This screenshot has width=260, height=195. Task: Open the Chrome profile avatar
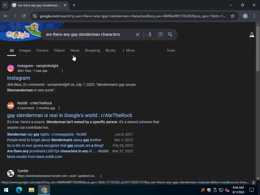[x=245, y=16]
